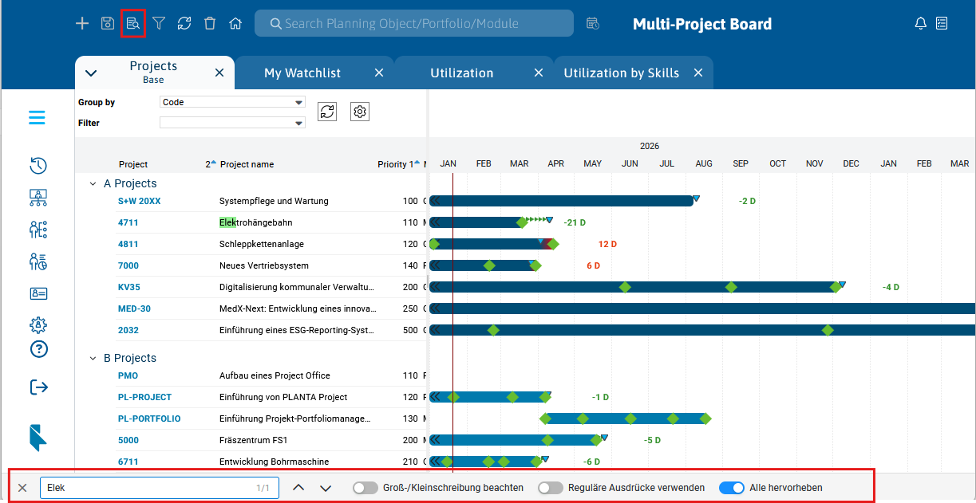
Task: Open the Filter dropdown
Action: pyautogui.click(x=232, y=123)
